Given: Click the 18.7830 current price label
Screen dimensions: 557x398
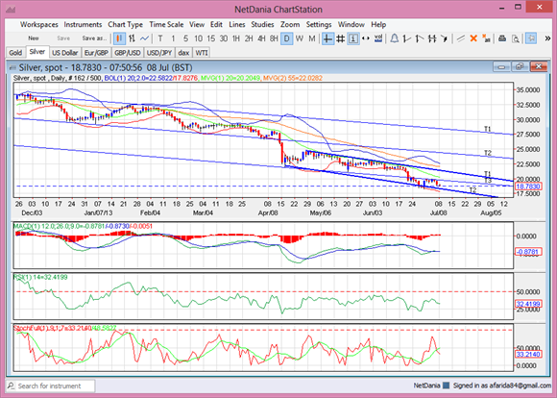Looking at the screenshot, I should click(528, 187).
